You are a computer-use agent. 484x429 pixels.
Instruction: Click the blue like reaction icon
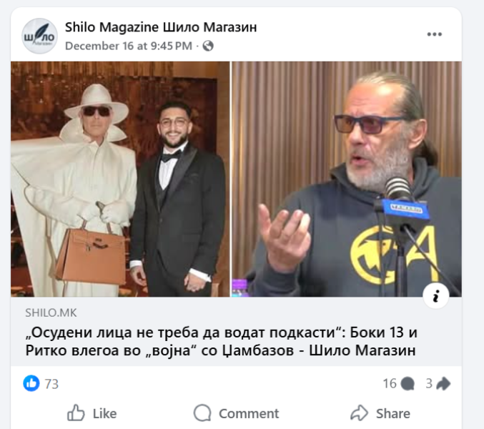(x=31, y=383)
